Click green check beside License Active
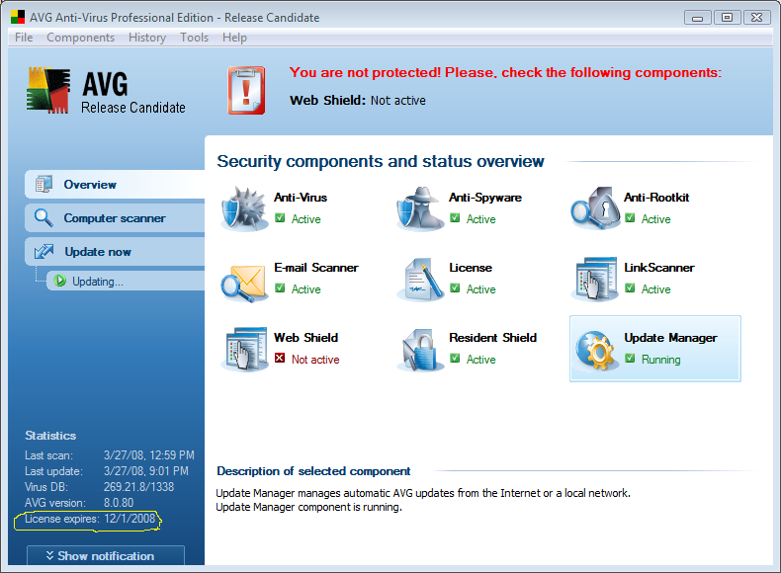Image resolution: width=781 pixels, height=573 pixels. pos(455,287)
